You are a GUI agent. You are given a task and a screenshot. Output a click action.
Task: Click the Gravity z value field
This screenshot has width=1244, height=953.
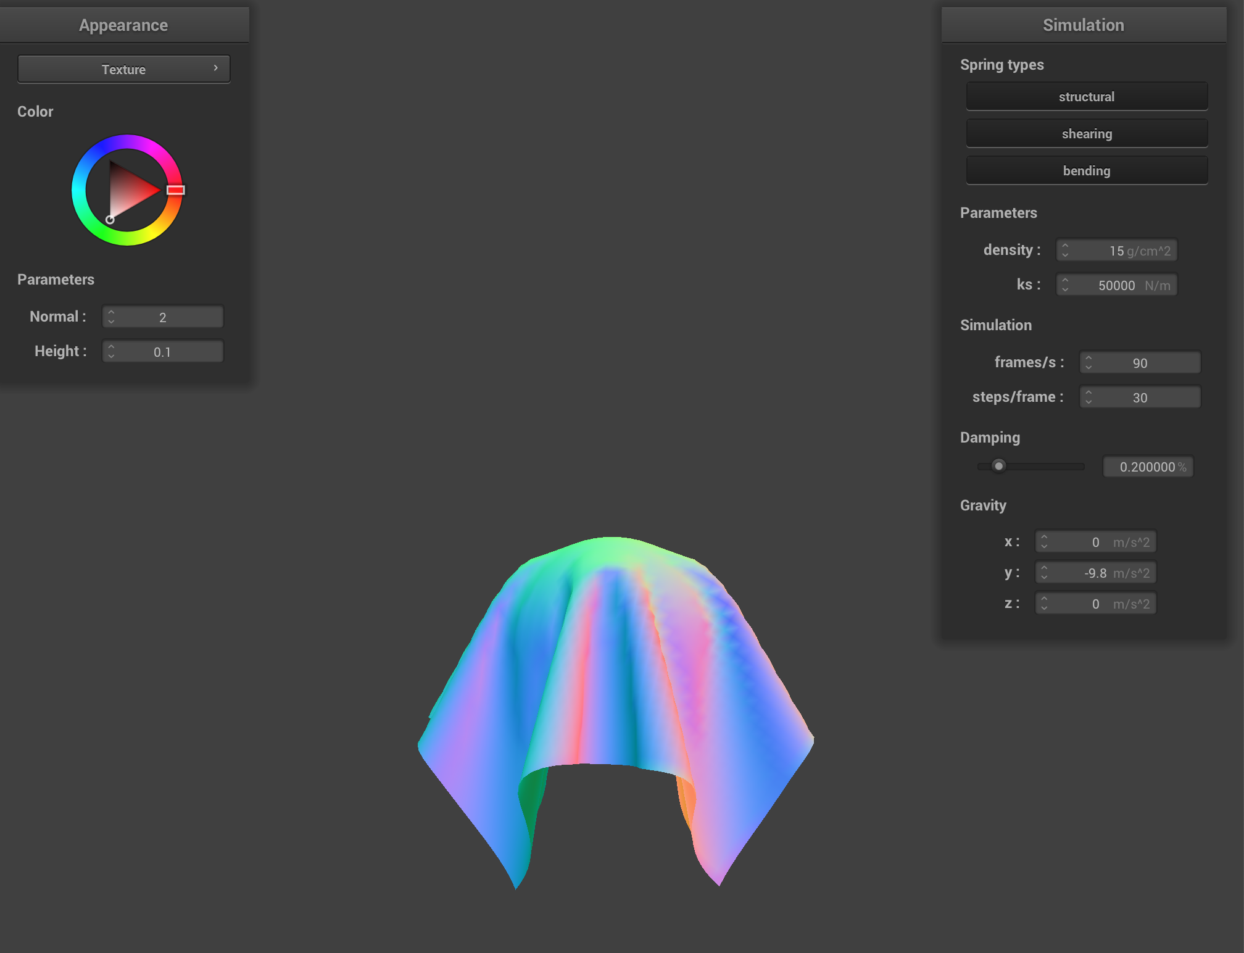[x=1096, y=604]
